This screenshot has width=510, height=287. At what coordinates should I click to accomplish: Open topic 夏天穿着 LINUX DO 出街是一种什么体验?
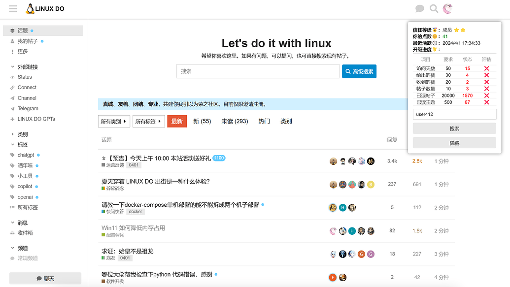tap(156, 181)
